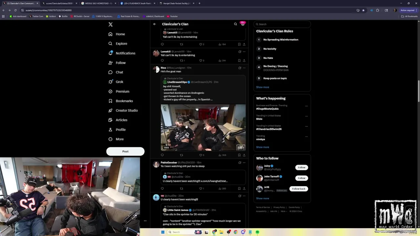Bookmark this page with the star icon
The height and width of the screenshot is (236, 420).
point(363,10)
